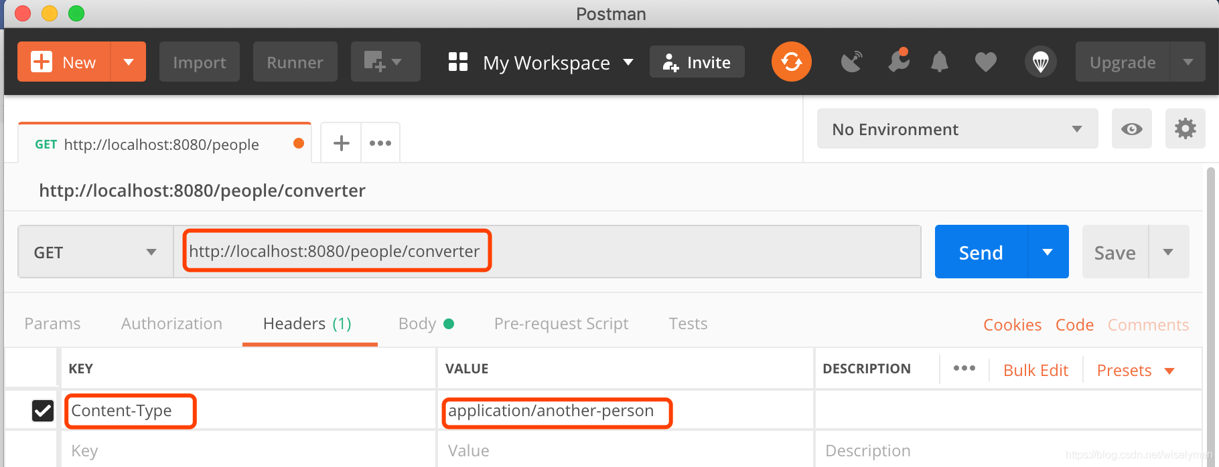This screenshot has width=1219, height=467.
Task: Open new window options icon
Action: 385,62
